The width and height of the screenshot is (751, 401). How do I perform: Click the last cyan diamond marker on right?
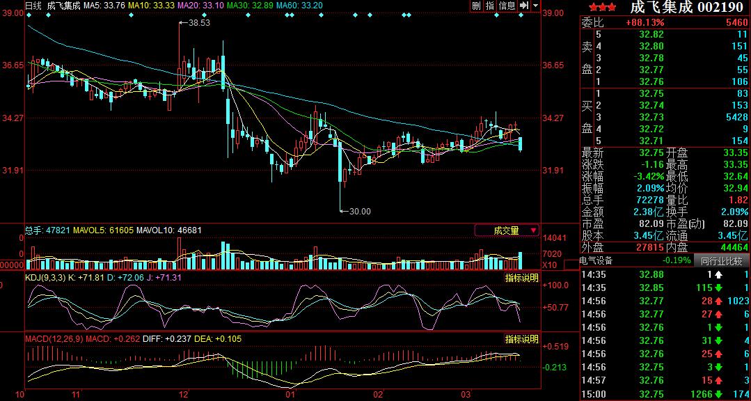point(521,15)
